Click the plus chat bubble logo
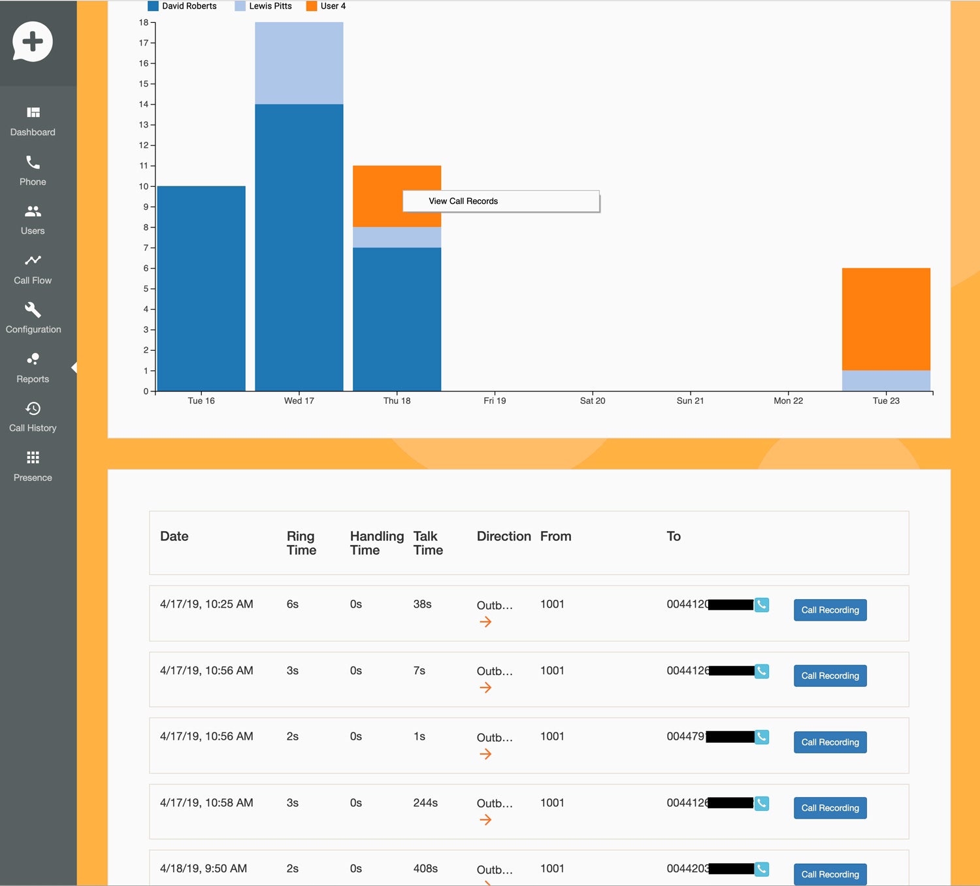Viewport: 980px width, 886px height. (33, 42)
